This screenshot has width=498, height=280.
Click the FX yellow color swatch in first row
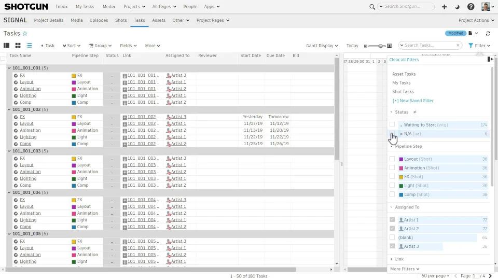[74, 76]
